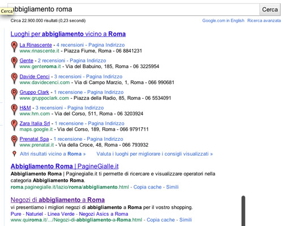This screenshot has height=226, width=283.
Task: Click www.genteroma.it address text
Action: [40, 66]
